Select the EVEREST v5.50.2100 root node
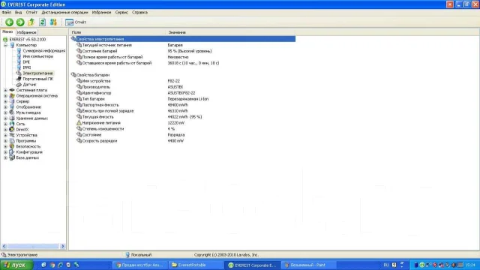480x270 pixels. point(27,40)
